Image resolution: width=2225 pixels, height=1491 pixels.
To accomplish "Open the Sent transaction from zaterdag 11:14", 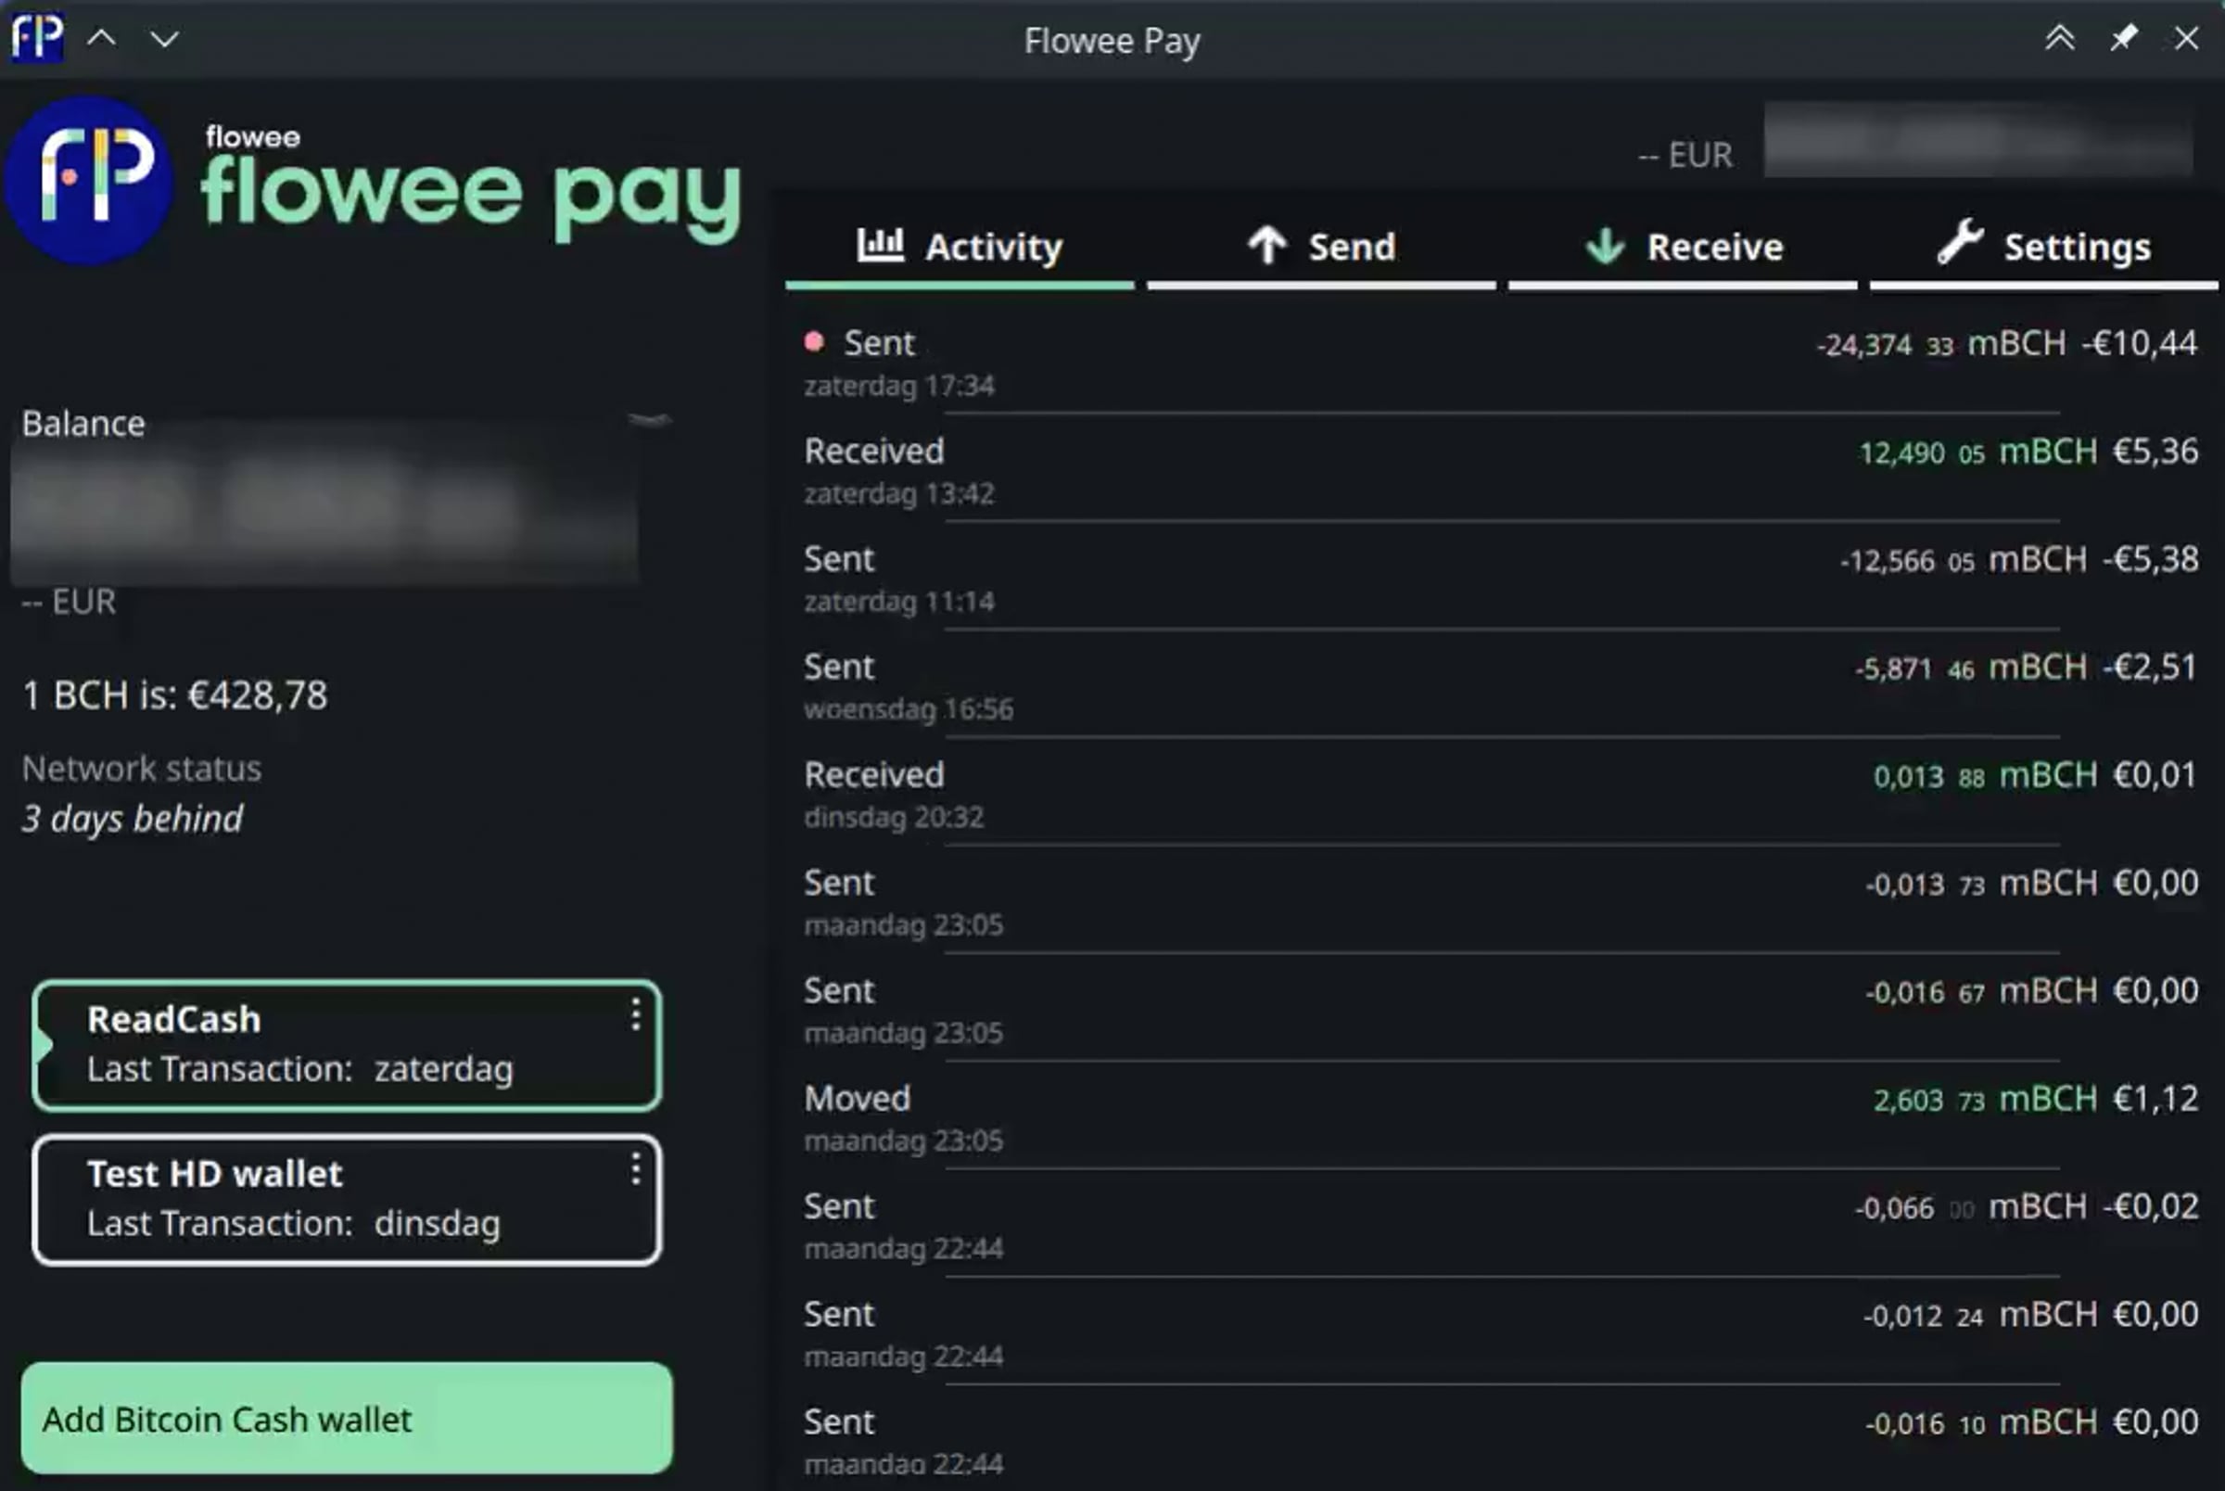I will [x=1501, y=579].
